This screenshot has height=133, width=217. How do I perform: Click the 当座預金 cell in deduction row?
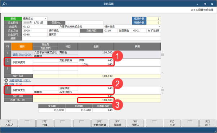[68, 88]
